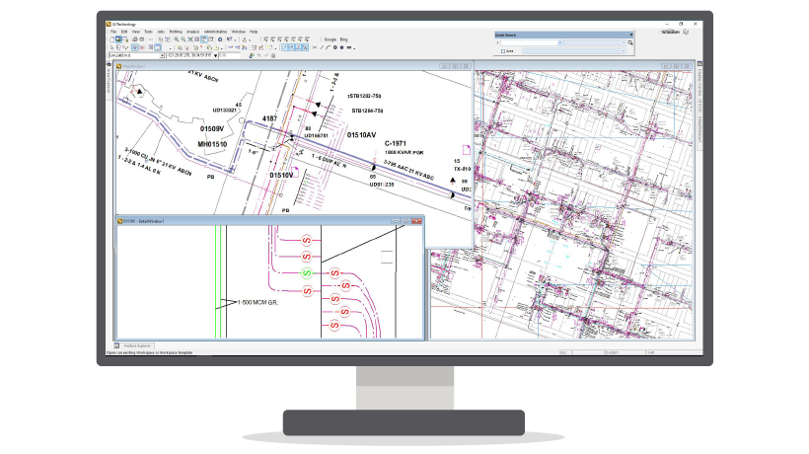Click the Bing toolbar button
Screen dimensions: 809x454
(344, 39)
